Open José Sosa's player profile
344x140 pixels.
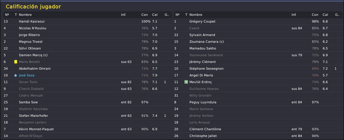pos(26,75)
